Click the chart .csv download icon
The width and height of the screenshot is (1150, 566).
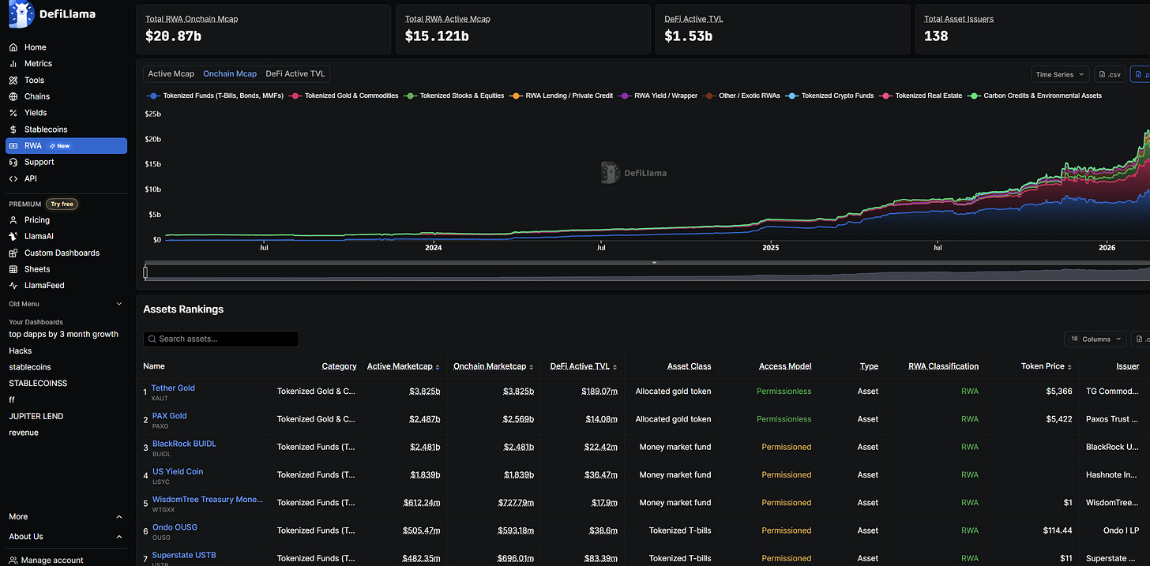(1103, 74)
